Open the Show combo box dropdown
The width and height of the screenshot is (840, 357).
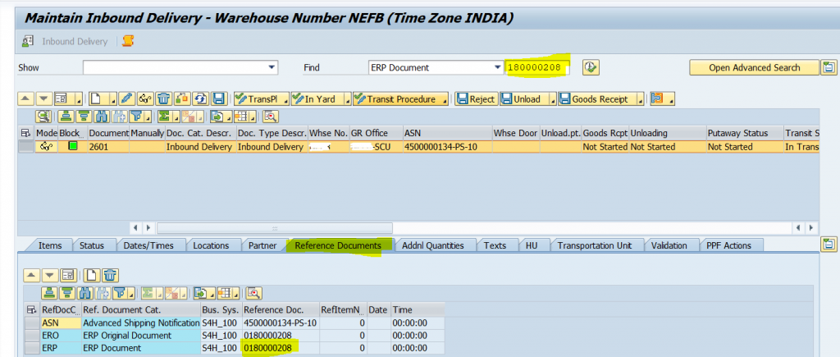(x=272, y=67)
